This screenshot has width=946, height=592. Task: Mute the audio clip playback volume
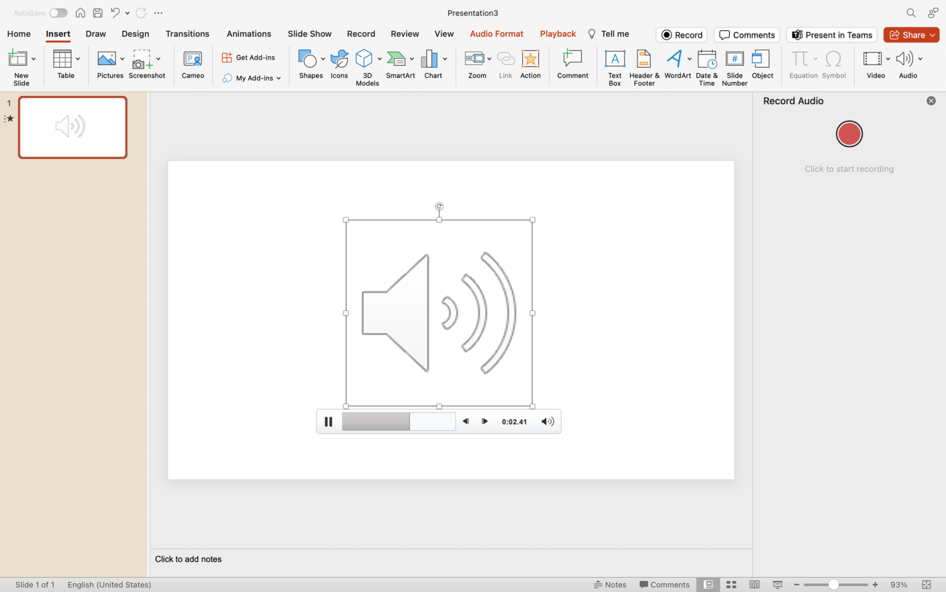click(547, 422)
